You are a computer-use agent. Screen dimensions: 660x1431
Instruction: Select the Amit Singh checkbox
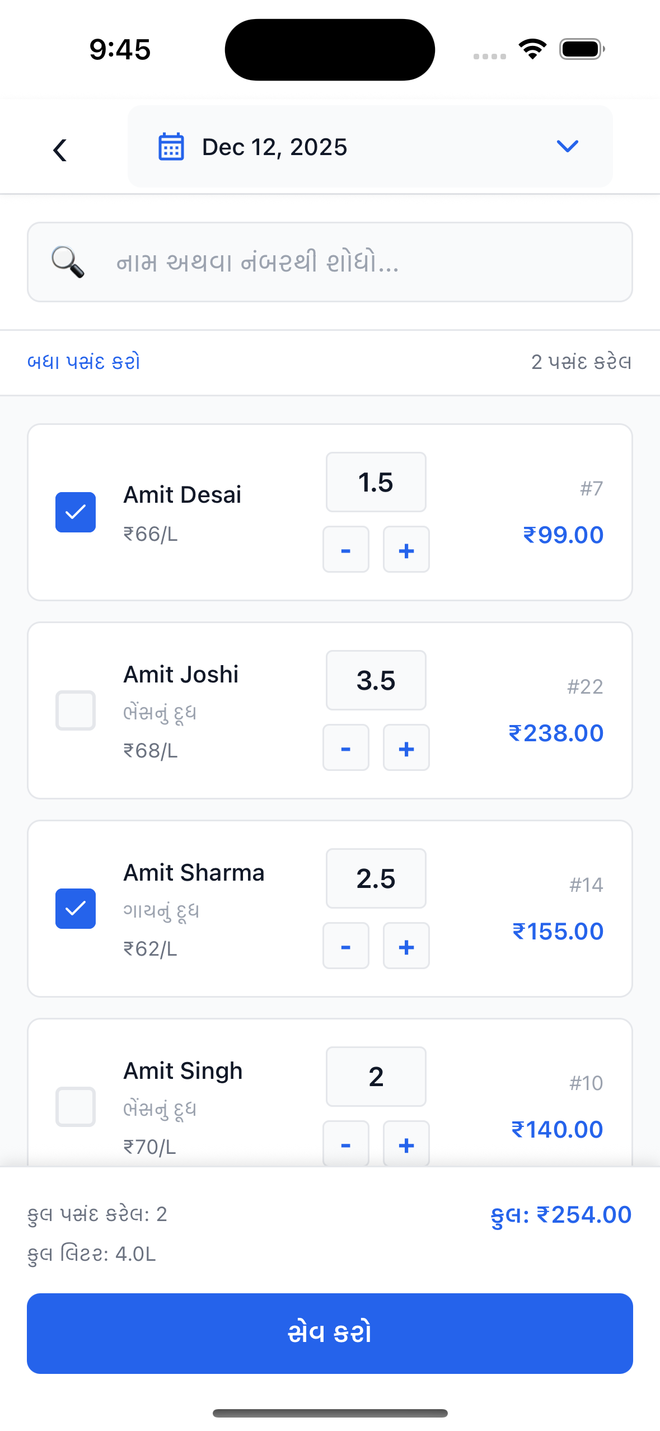click(x=76, y=1107)
